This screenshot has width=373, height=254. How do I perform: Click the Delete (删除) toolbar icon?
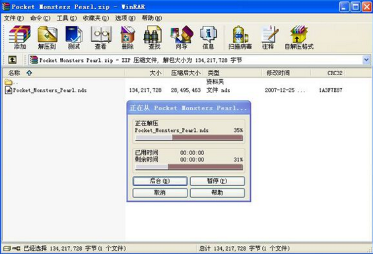coord(127,38)
